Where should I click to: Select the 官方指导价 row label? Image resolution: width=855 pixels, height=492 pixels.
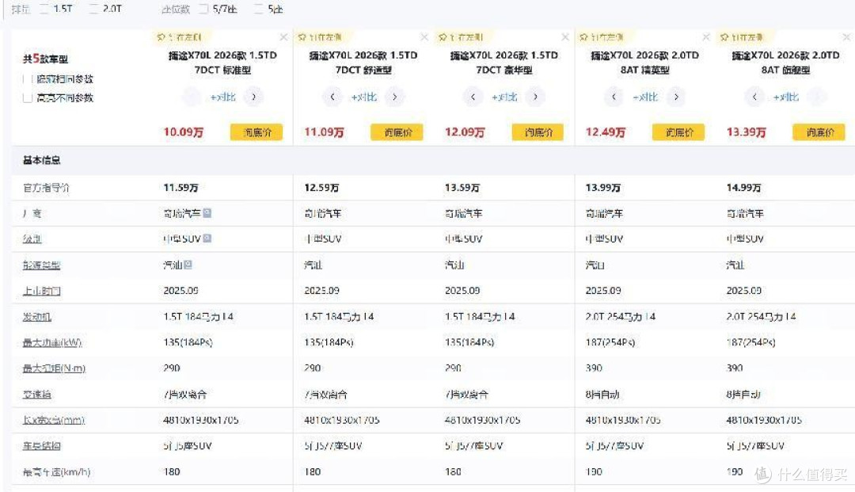tap(47, 188)
